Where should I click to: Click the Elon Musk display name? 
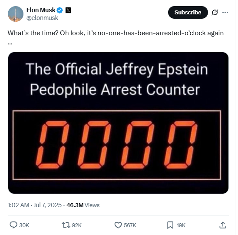41,10
